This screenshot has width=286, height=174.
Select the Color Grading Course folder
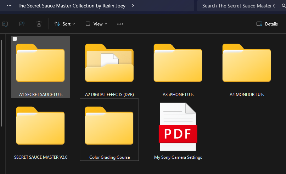pyautogui.click(x=109, y=127)
